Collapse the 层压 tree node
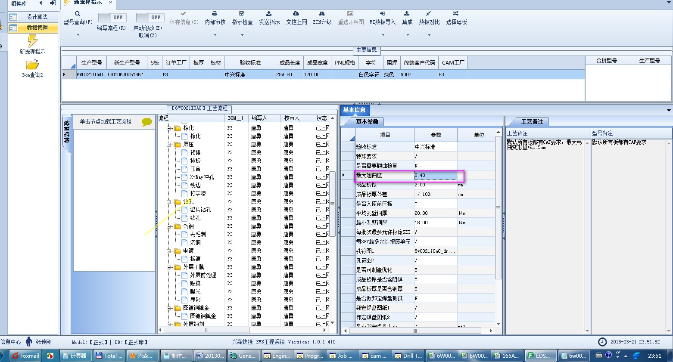The image size is (673, 362). [x=169, y=145]
